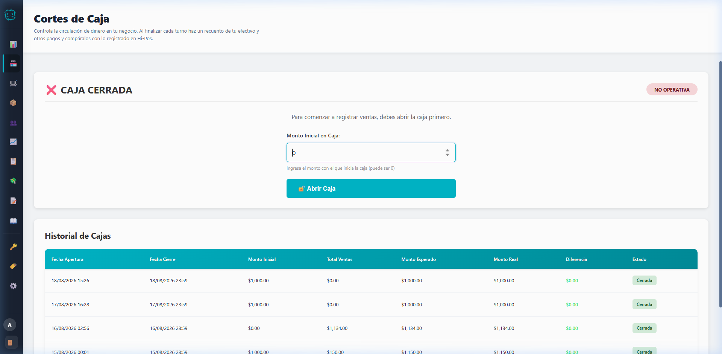This screenshot has height=354, width=722.
Task: Click the CAJA CERRADA heading text
Action: click(x=96, y=90)
